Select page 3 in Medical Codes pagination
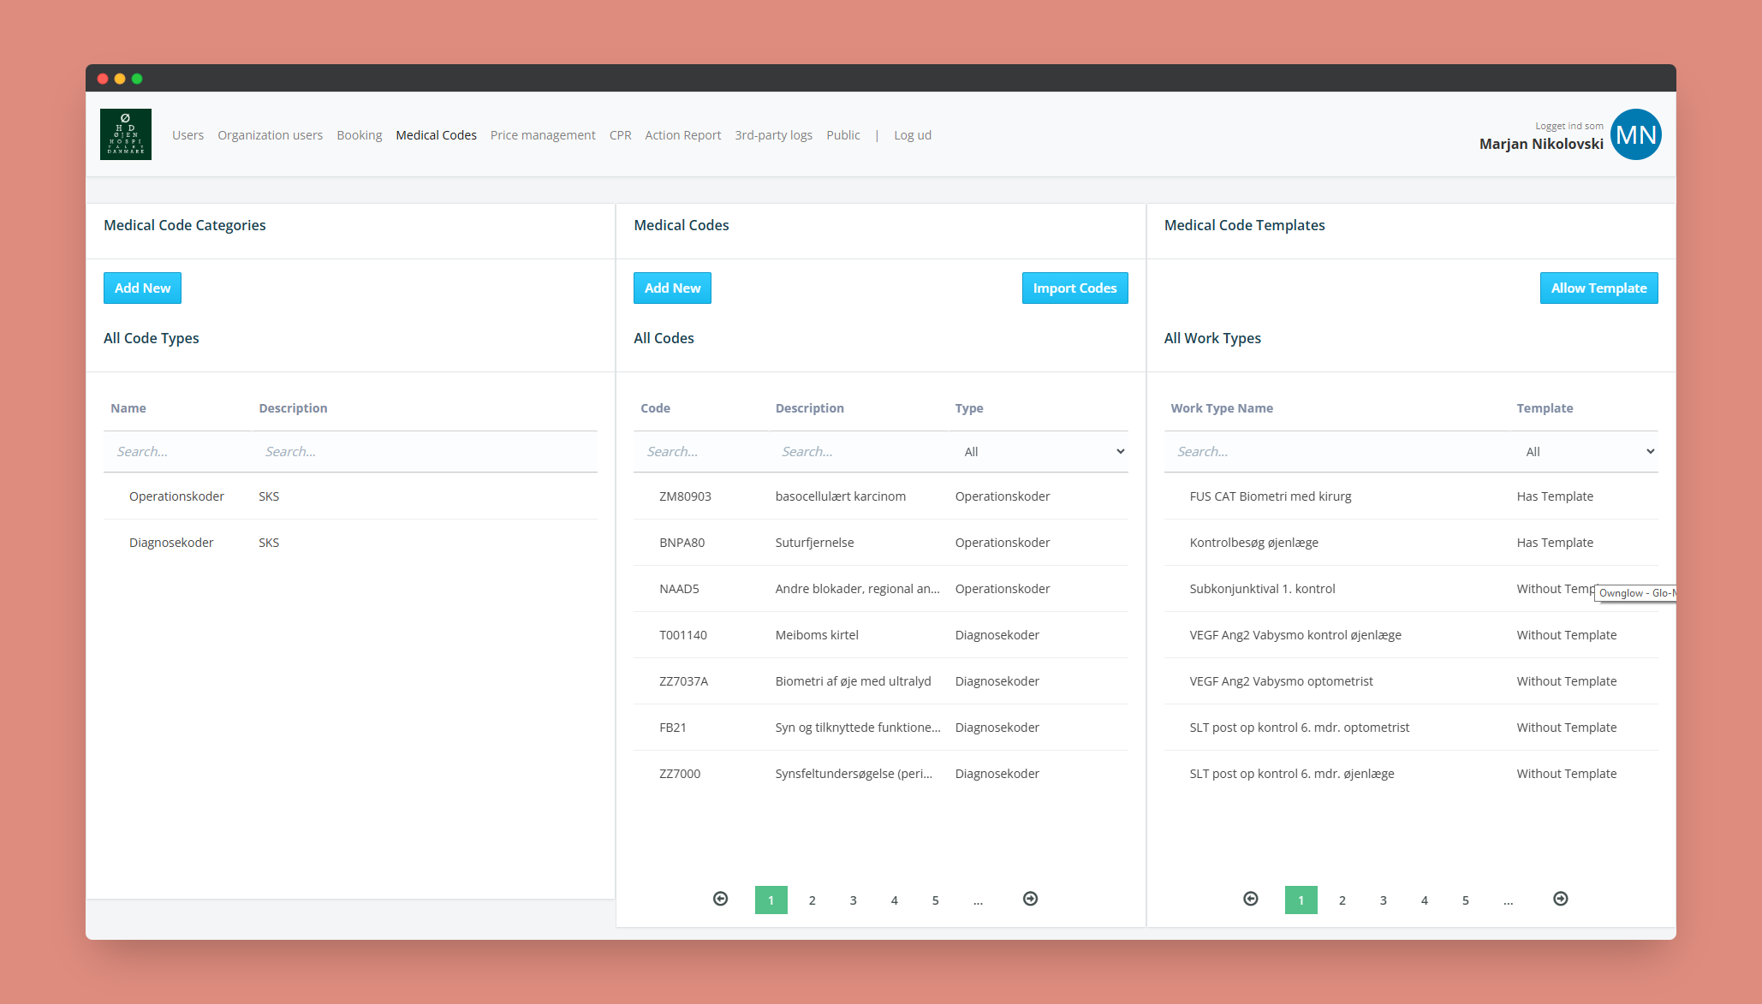This screenshot has height=1004, width=1762. 853,900
